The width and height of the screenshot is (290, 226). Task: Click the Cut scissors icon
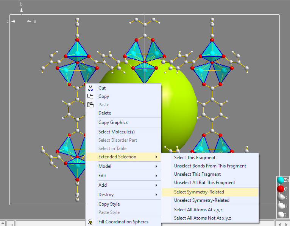coord(90,88)
